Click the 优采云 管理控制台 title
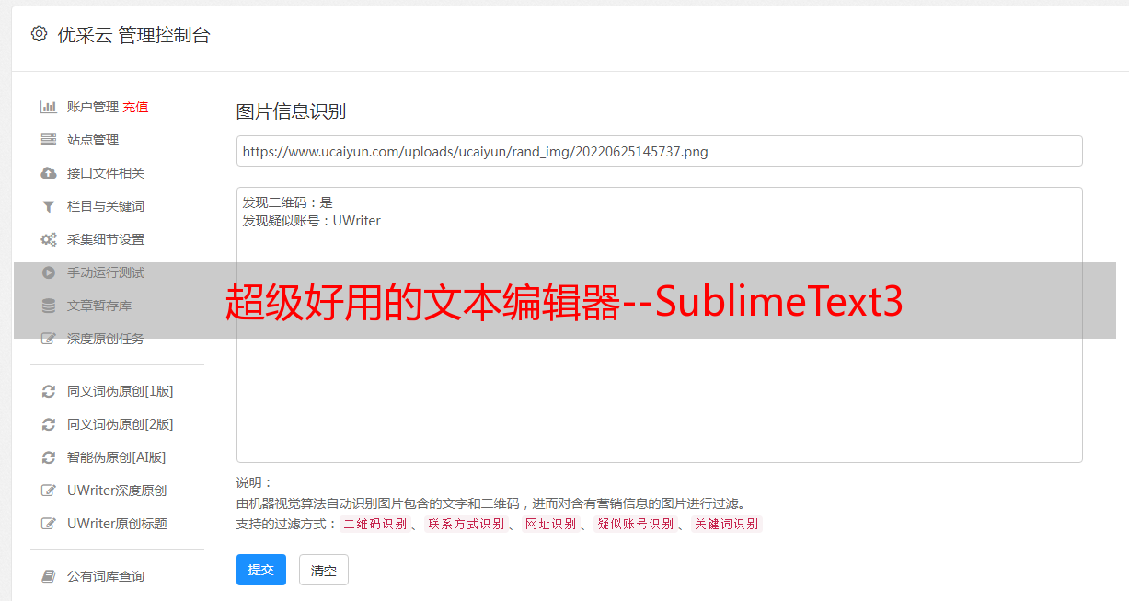Screen dimensions: 1129x601 pos(133,35)
